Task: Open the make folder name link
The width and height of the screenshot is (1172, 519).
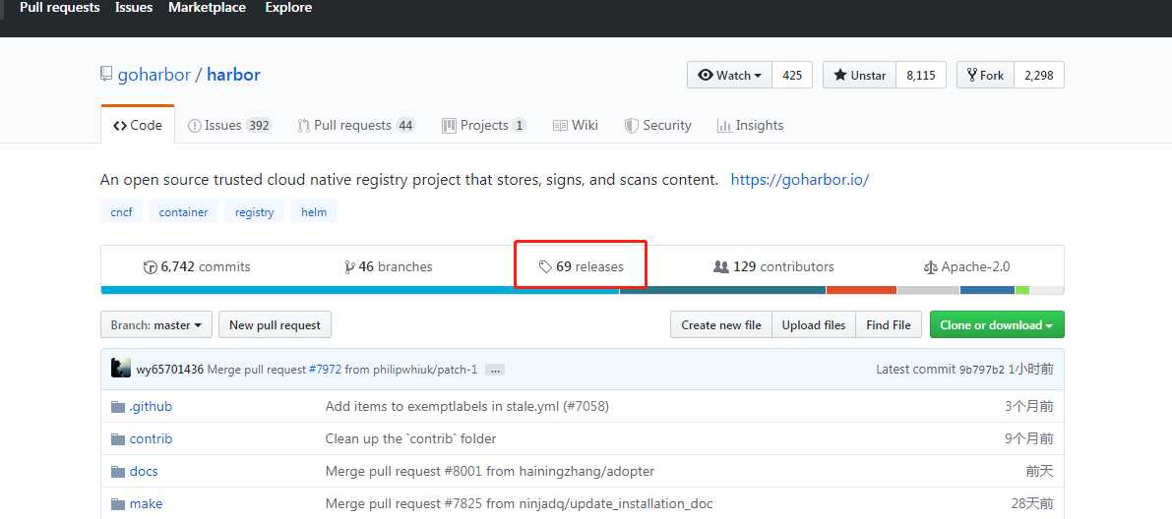Action: 146,504
